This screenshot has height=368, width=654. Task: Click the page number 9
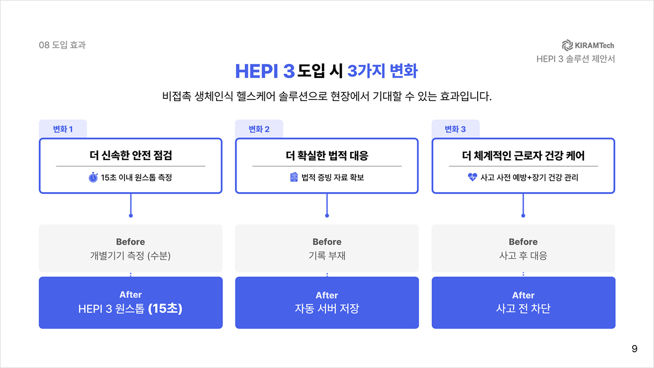[635, 349]
